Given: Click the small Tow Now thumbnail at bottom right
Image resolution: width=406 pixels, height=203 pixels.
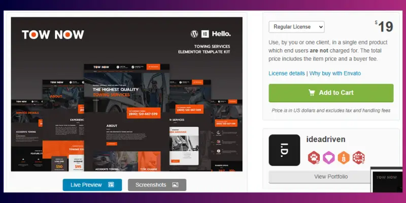Looking at the screenshot, I should (388, 185).
